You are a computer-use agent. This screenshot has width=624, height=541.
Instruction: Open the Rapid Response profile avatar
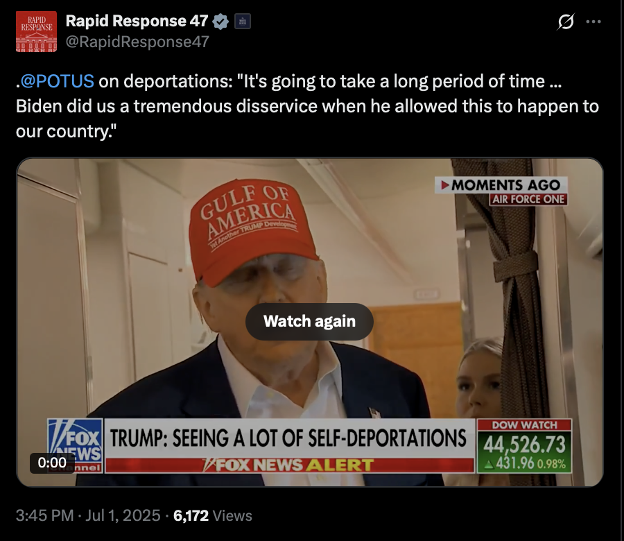pyautogui.click(x=36, y=31)
